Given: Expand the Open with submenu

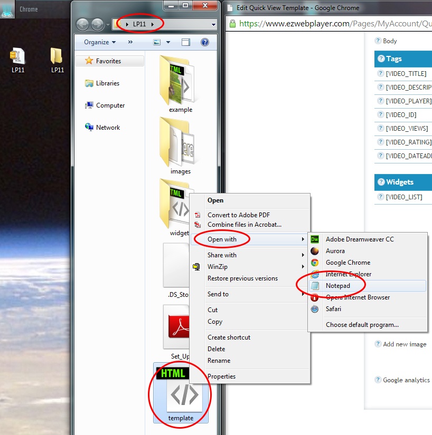Looking at the screenshot, I should click(x=249, y=239).
